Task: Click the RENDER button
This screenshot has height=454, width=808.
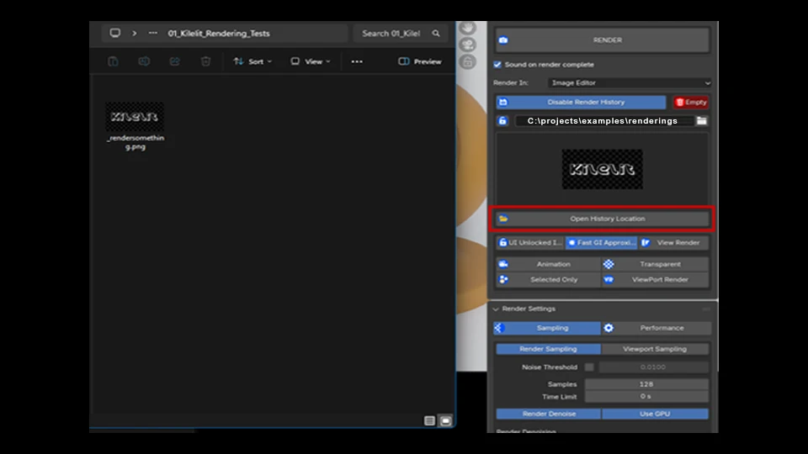Action: [602, 40]
